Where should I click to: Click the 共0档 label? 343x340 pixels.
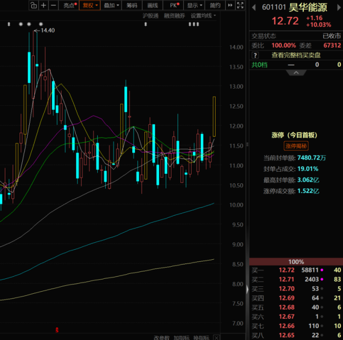[x=260, y=65]
